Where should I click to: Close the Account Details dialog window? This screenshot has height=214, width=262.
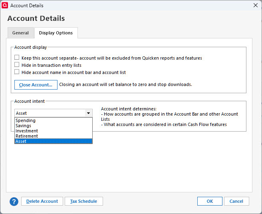tap(256, 6)
